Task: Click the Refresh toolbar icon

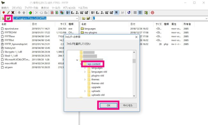Action: [x=129, y=12]
